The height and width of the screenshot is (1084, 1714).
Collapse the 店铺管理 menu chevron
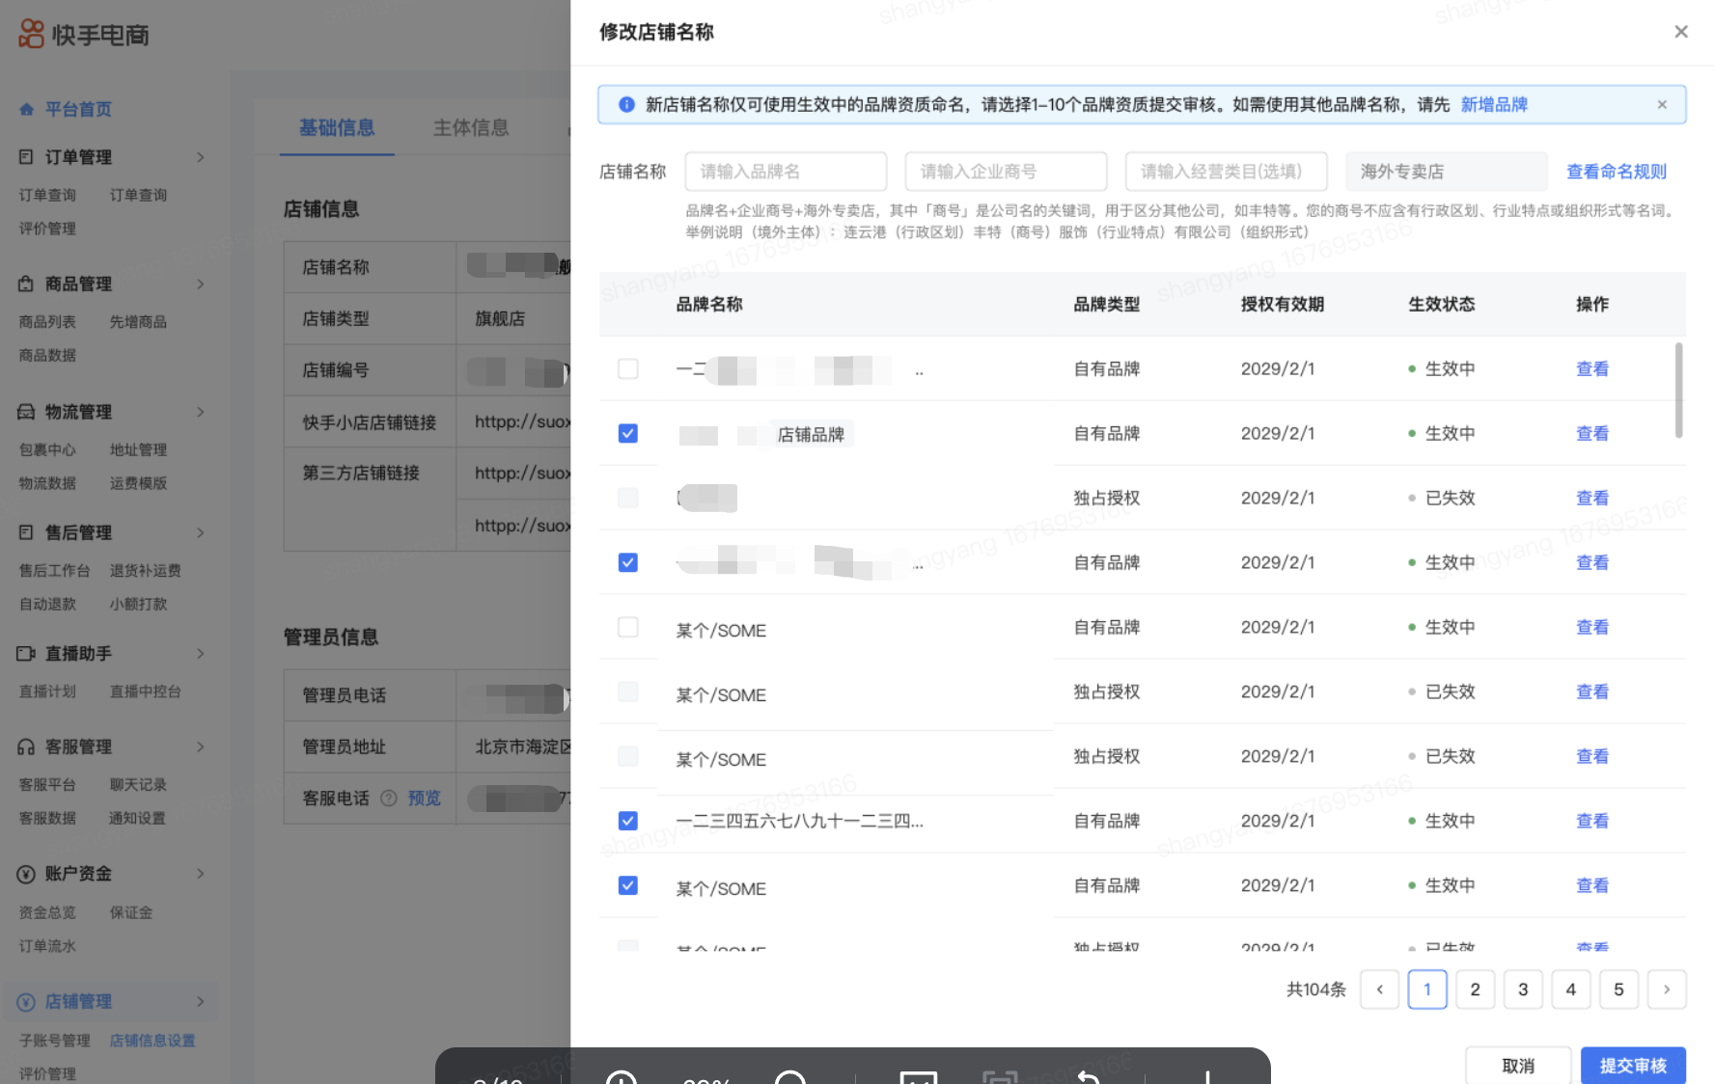[x=201, y=1002]
